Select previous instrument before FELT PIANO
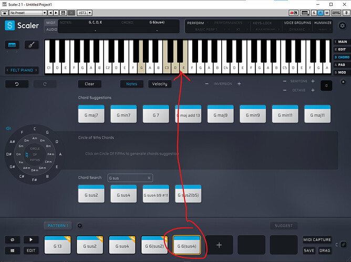Screen dimensions: 351x262 tap(7, 70)
